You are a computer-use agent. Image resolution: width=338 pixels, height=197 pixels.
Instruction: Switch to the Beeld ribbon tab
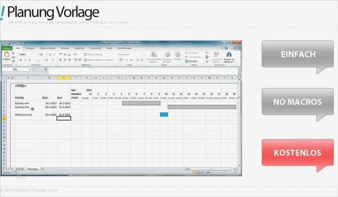109,48
